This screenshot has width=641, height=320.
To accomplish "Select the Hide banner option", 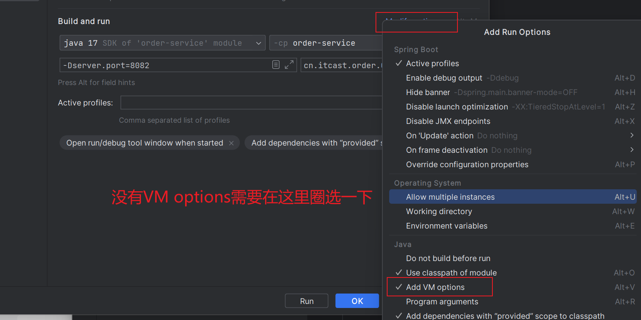I will 513,92.
